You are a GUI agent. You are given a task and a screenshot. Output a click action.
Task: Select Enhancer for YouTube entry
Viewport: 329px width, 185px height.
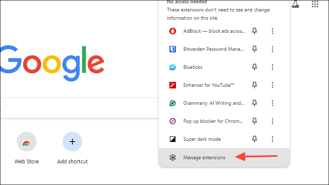[x=209, y=85]
